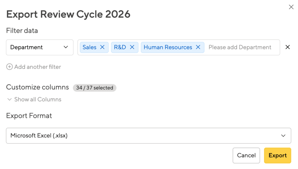Image resolution: width=298 pixels, height=169 pixels.
Task: Close the Export Review Cycle dialog
Action: 291,7
